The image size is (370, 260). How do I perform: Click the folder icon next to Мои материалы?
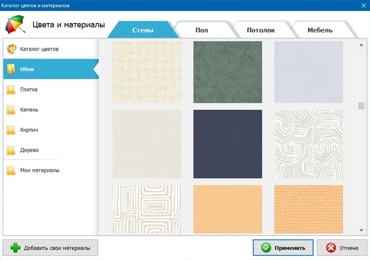click(11, 171)
